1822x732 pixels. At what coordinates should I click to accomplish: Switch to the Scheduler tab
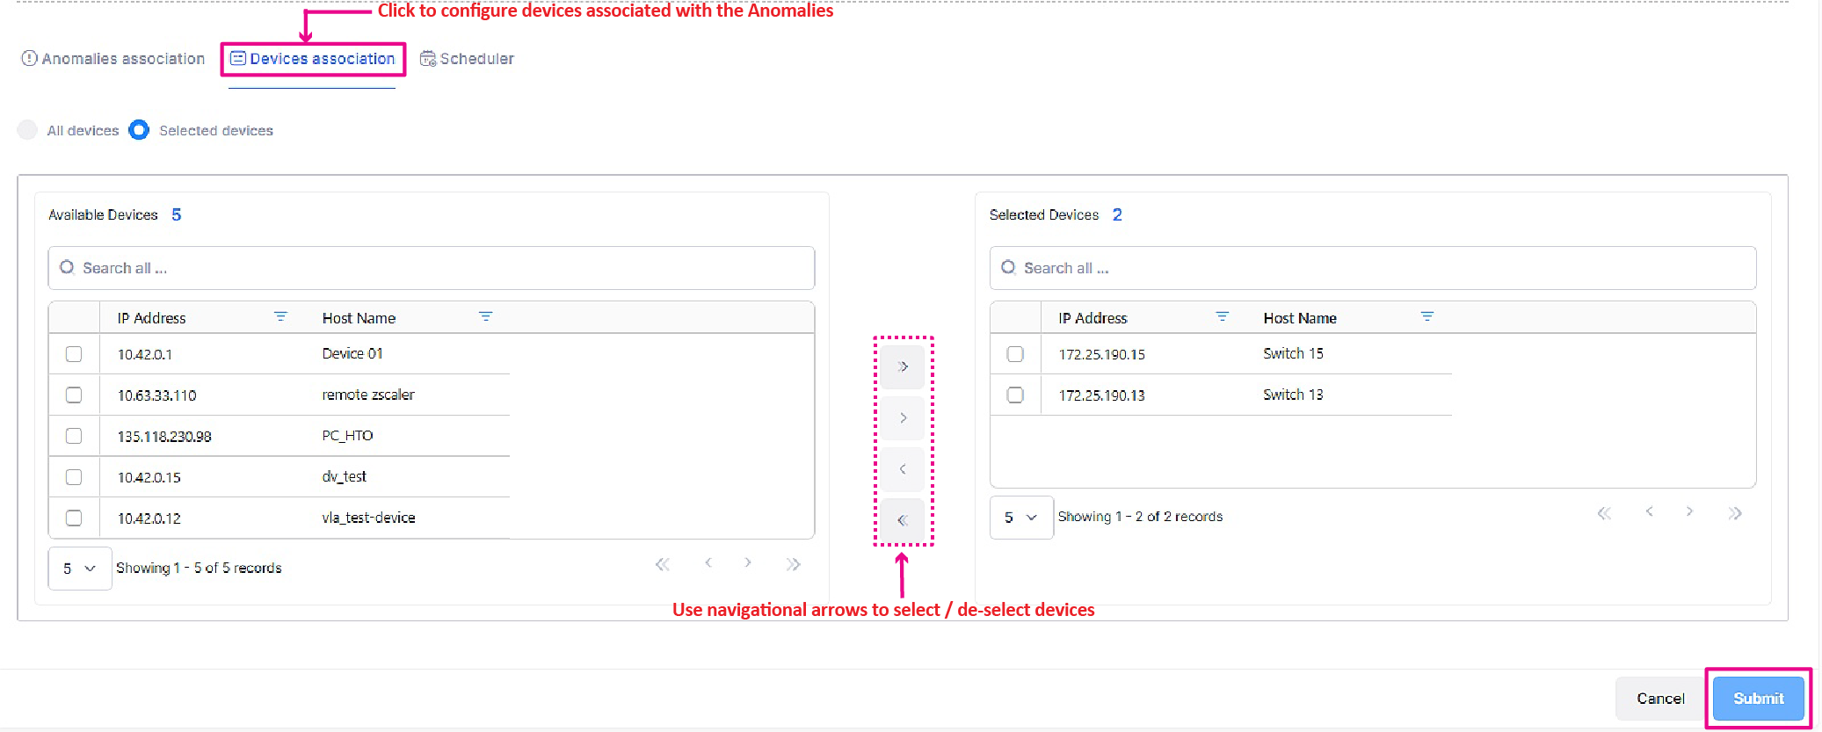coord(468,59)
